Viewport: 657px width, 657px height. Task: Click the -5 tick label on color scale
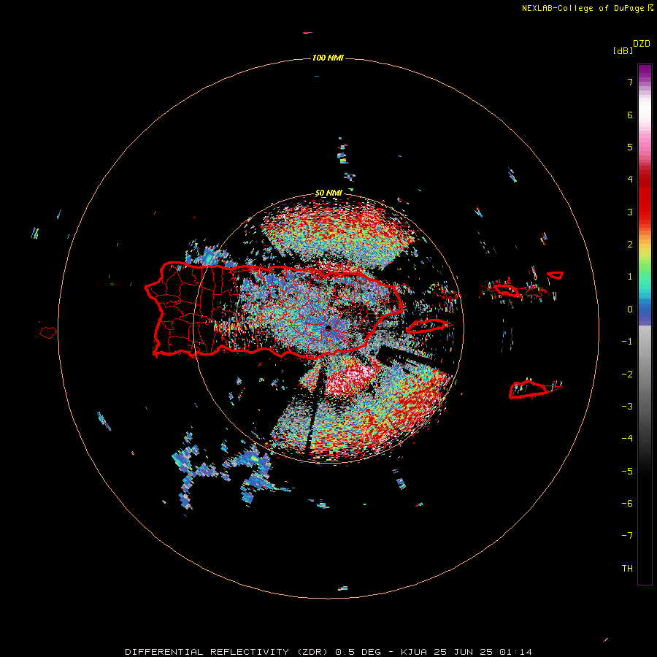[x=627, y=472]
